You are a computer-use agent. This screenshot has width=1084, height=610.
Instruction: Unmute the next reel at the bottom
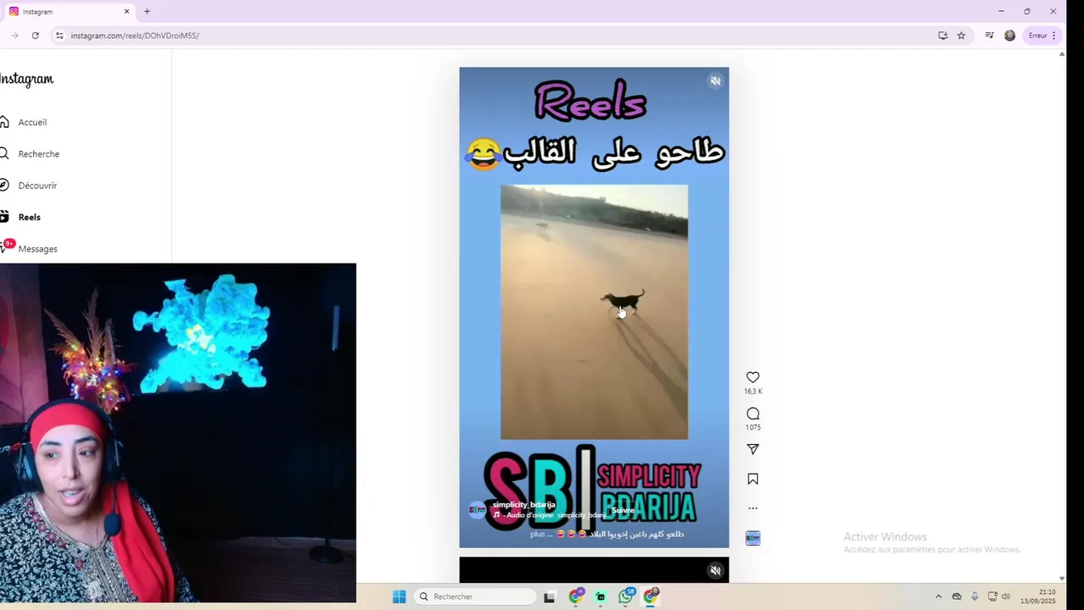tap(716, 570)
